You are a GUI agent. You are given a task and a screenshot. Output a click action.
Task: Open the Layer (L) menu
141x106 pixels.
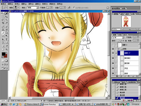tap(24, 4)
